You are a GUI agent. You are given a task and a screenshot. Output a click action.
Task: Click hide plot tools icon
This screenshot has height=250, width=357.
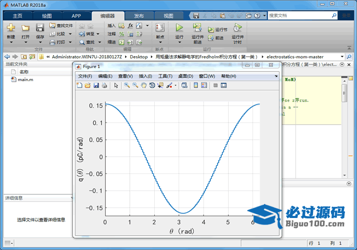215,85
